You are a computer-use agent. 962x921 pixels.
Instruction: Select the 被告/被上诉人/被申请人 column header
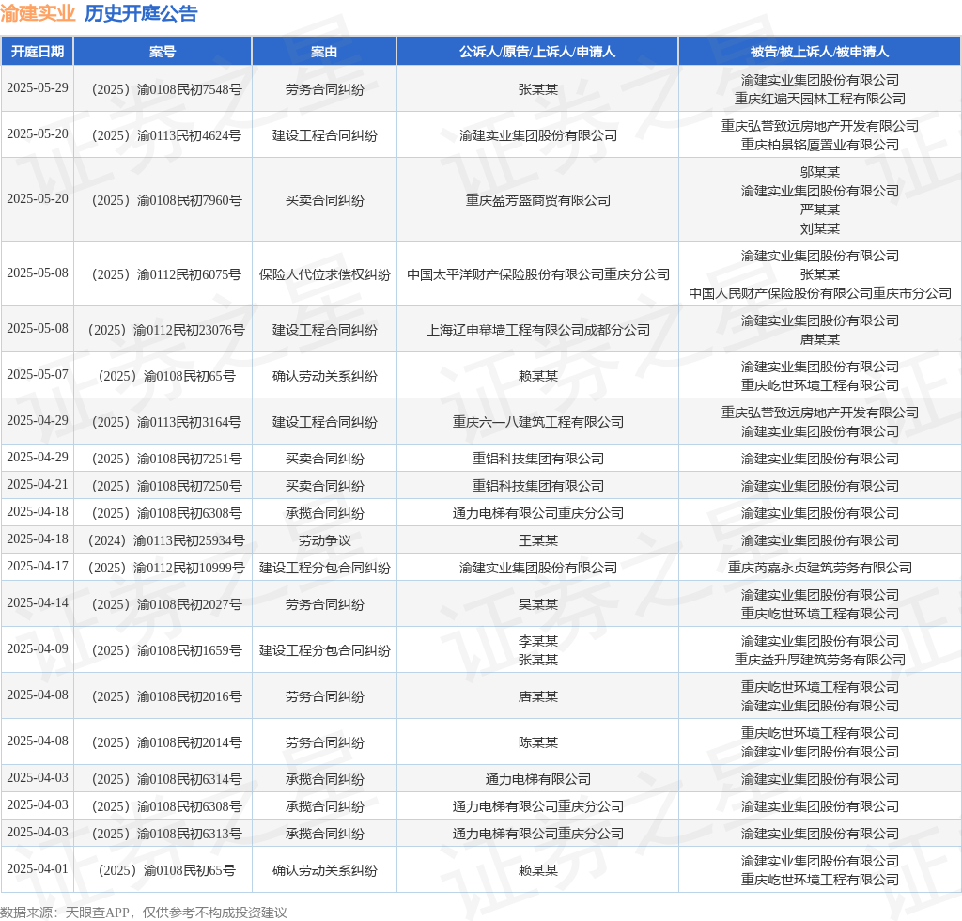819,52
